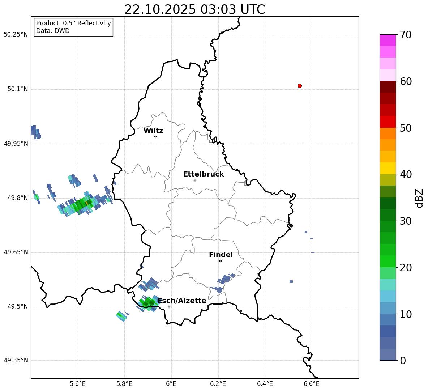Click the colorbar value 70

(406, 35)
